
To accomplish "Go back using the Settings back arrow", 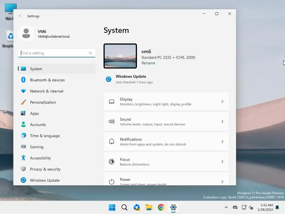I will [20, 16].
